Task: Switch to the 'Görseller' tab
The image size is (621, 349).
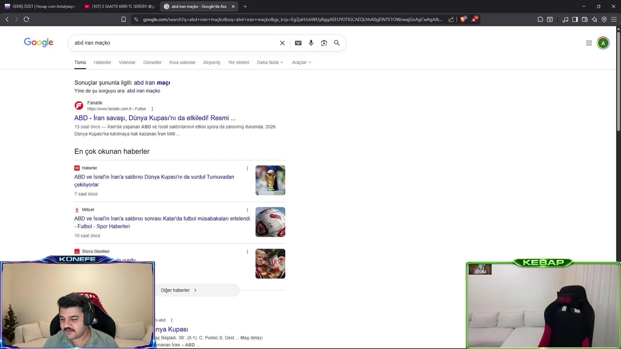Action: (x=152, y=63)
